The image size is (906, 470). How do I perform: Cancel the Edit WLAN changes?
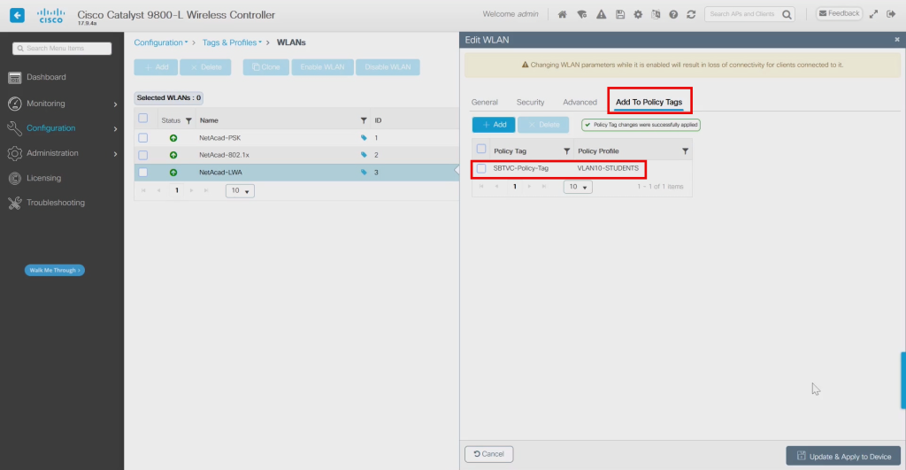point(488,454)
